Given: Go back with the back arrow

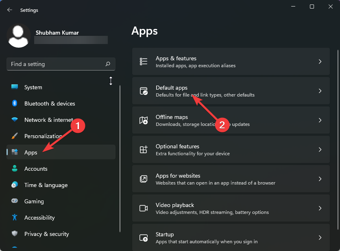Looking at the screenshot, I should click(x=10, y=10).
